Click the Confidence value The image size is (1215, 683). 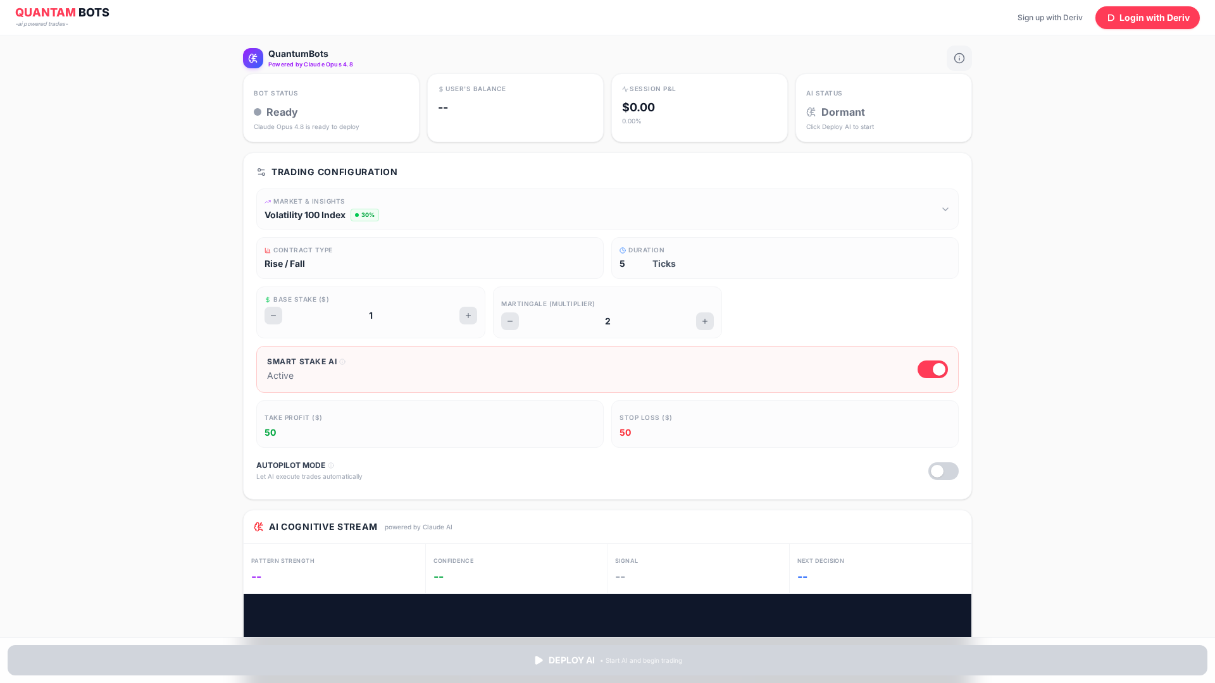(x=439, y=577)
